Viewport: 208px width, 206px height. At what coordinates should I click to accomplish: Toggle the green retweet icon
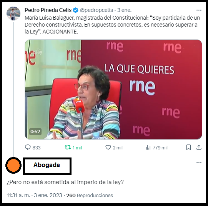coord(68,147)
